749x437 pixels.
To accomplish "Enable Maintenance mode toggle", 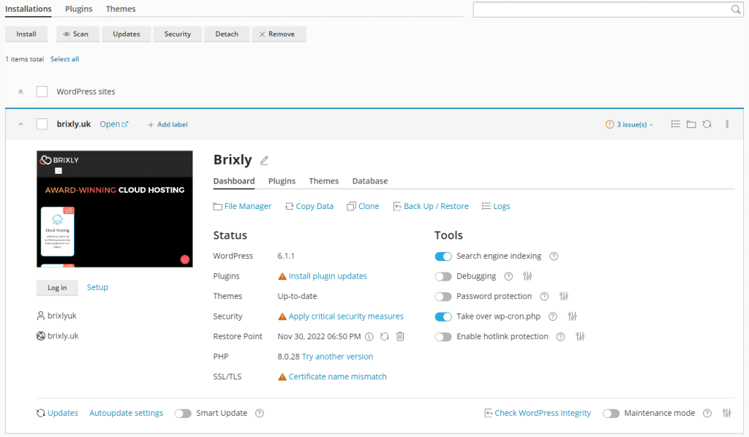I will tap(611, 413).
